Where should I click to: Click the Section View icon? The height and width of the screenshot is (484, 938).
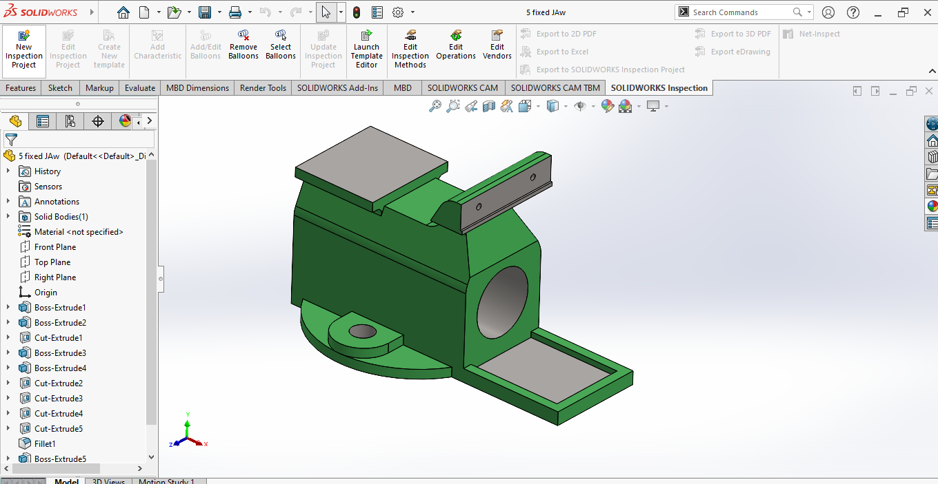(489, 106)
